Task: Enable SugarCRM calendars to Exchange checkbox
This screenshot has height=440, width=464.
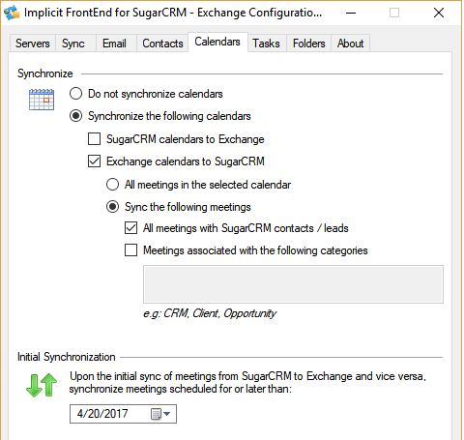Action: (94, 139)
